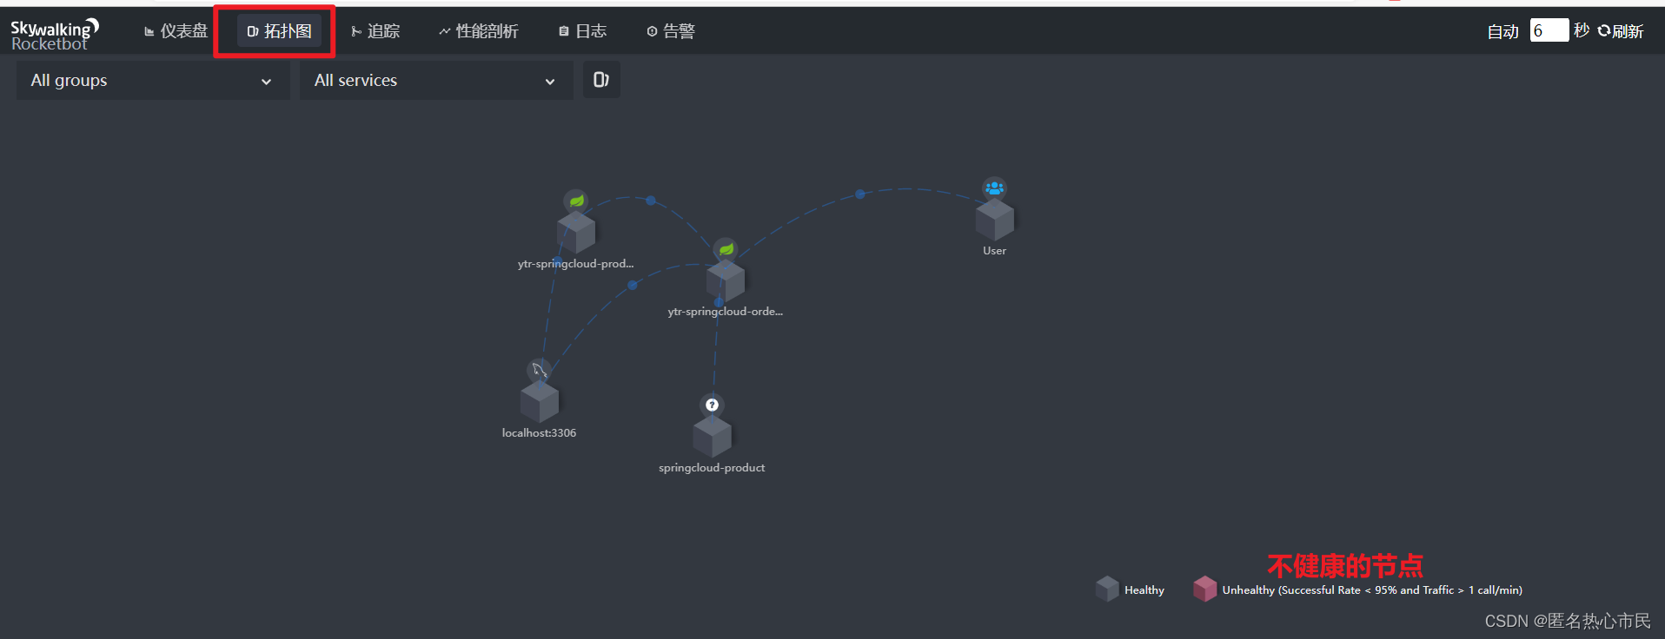Toggle the 自动 auto refresh switch
The width and height of the screenshot is (1665, 639).
click(x=1502, y=31)
